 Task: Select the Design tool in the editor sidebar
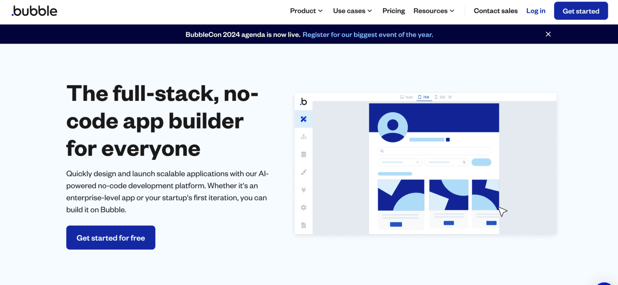303,119
